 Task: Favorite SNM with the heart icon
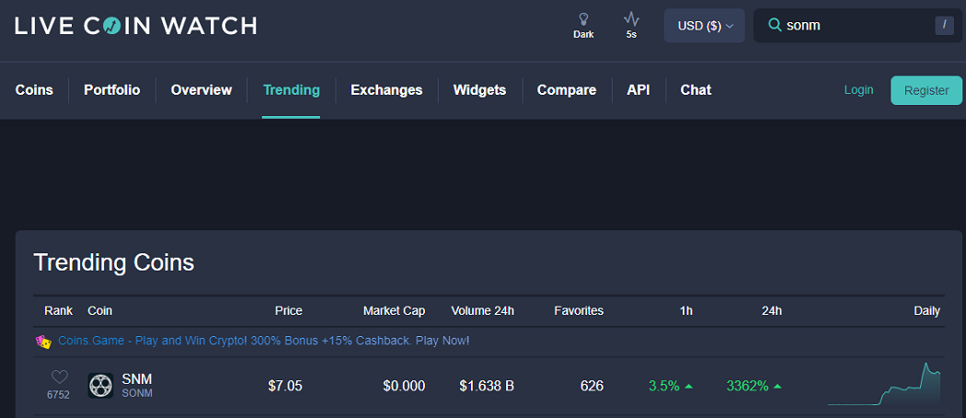click(59, 377)
